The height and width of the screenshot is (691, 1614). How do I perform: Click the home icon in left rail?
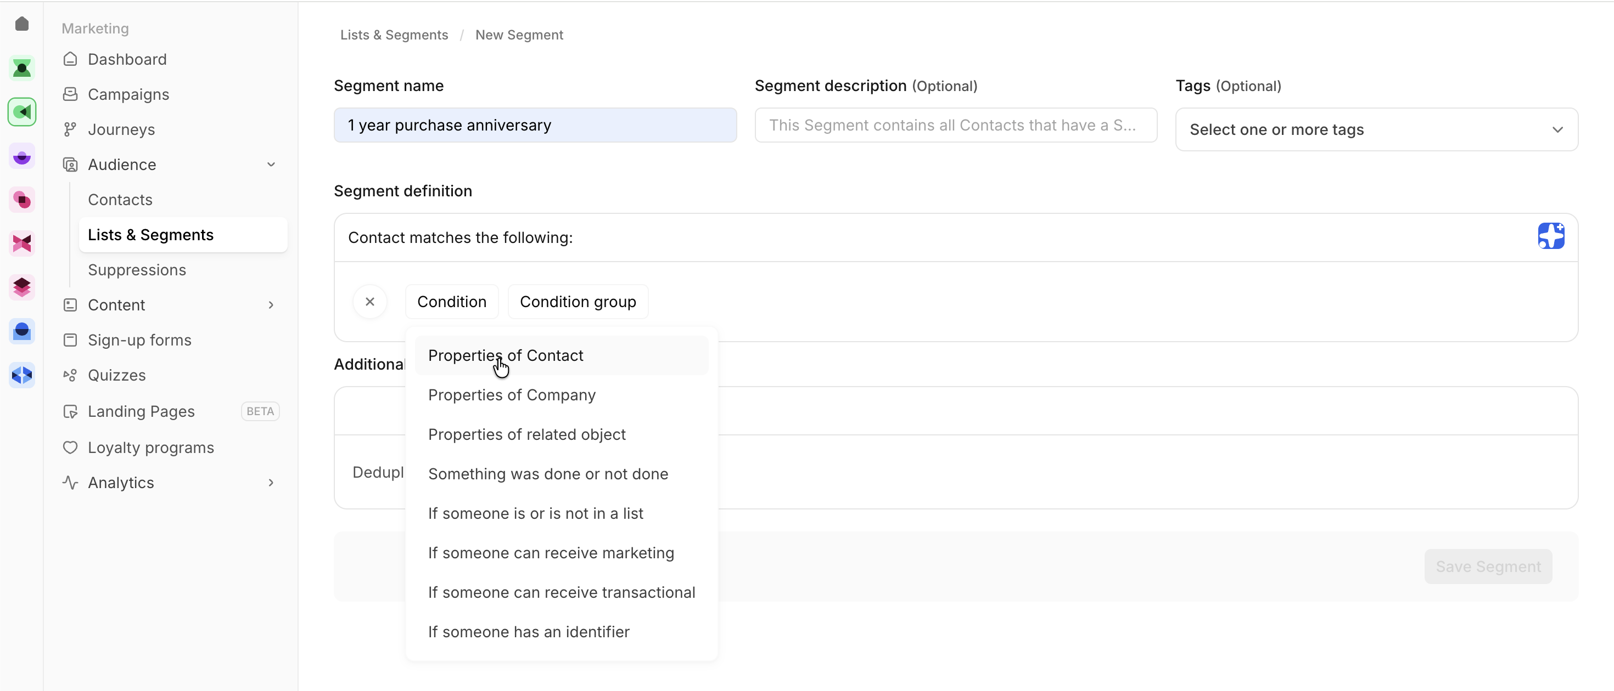coord(22,24)
